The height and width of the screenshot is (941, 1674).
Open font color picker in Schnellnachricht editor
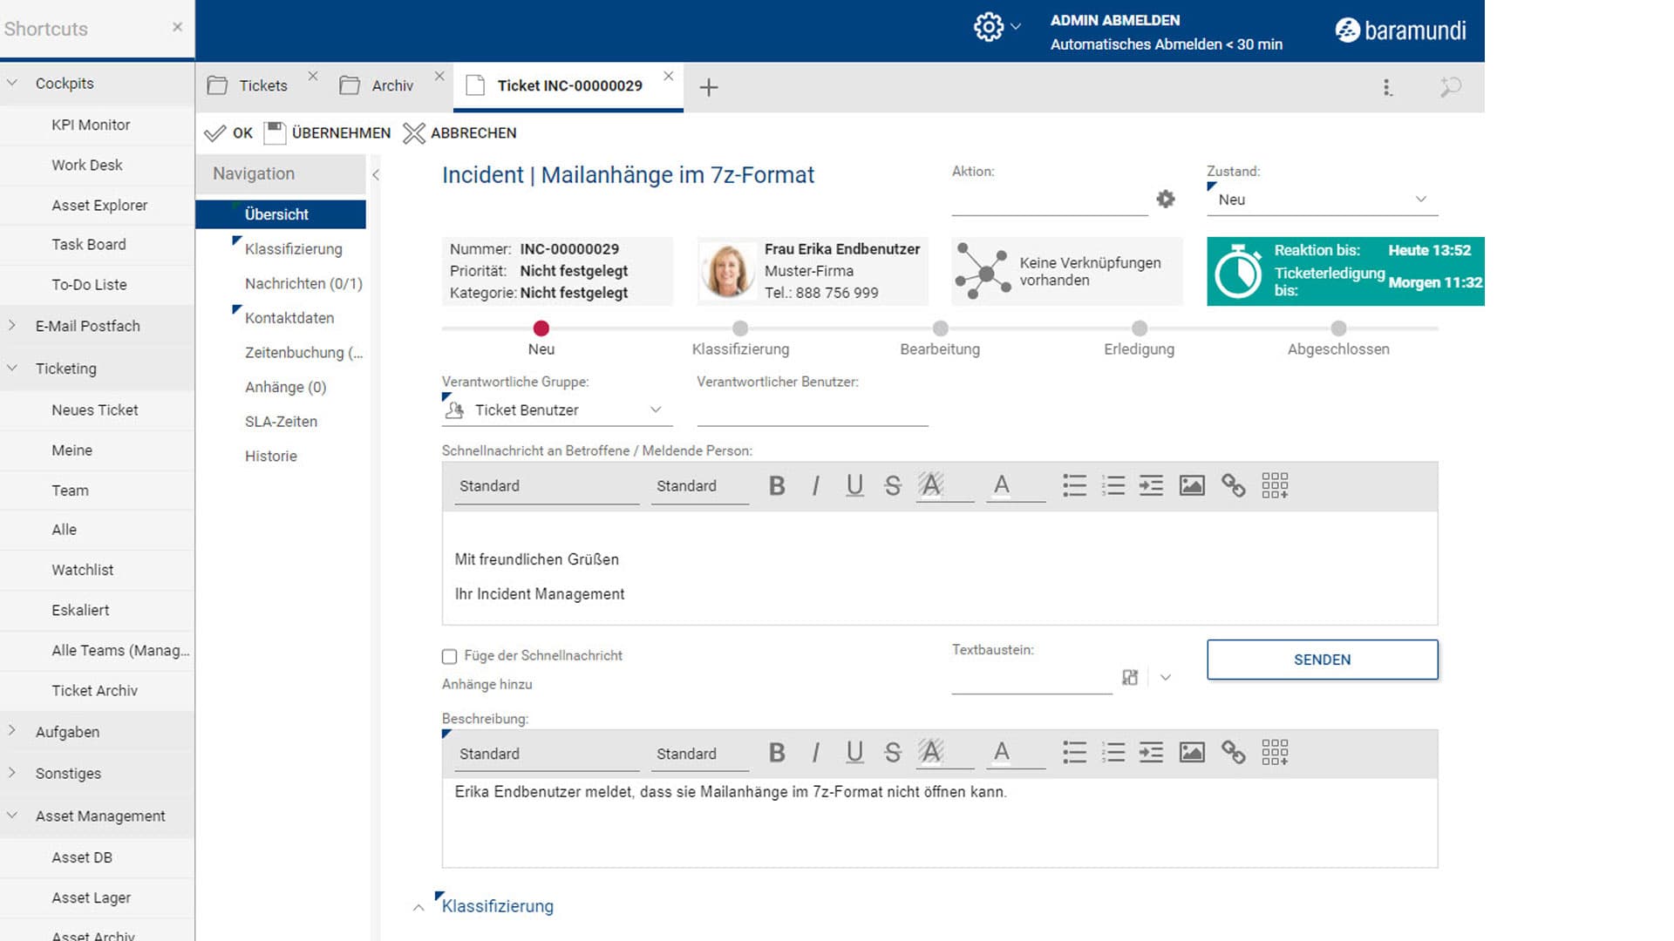pos(1016,486)
